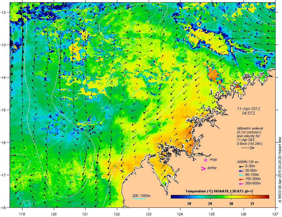Screen dimensions: 282x217
Task: Click the longitude axis label 121
Action: coord(85,214)
